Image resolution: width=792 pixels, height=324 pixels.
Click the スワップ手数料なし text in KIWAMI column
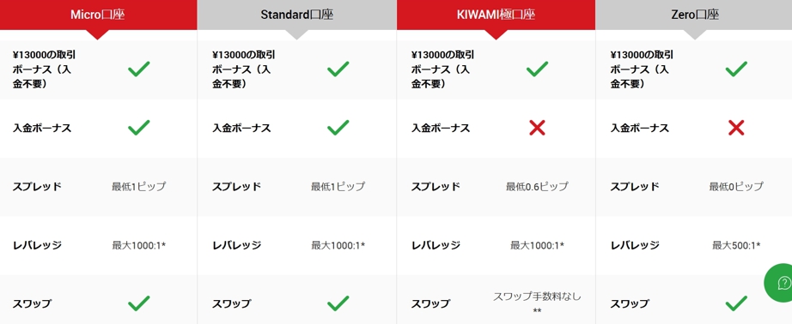537,297
